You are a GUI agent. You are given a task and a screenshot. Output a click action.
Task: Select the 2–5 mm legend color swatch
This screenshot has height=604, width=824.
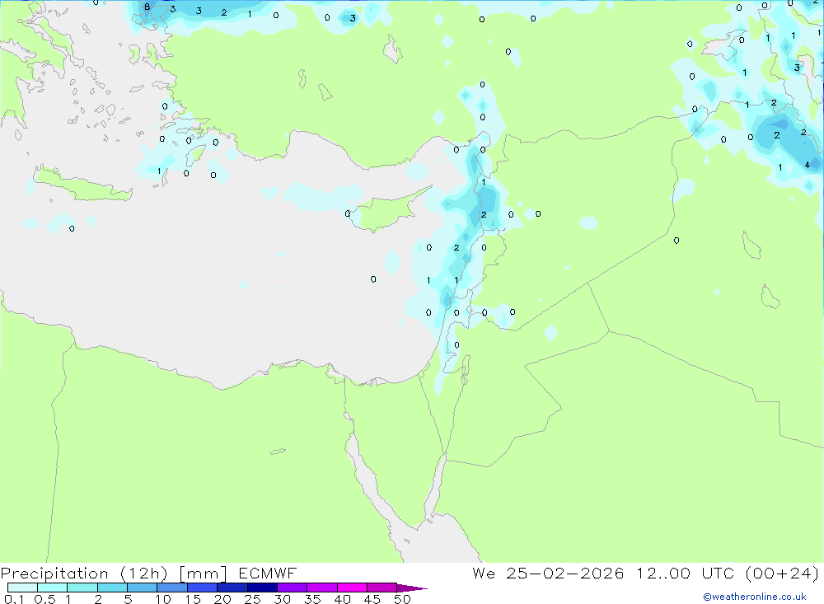[x=112, y=588]
